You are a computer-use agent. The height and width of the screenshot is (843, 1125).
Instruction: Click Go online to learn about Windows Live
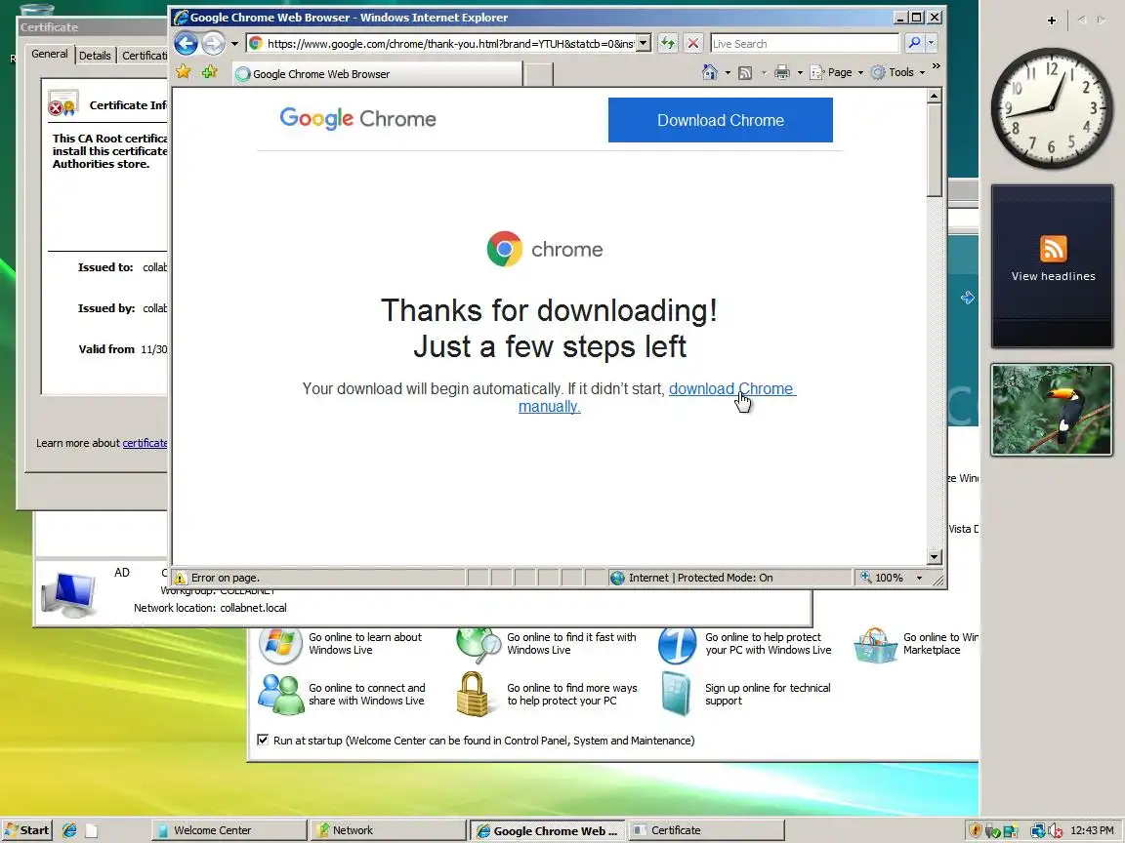365,643
